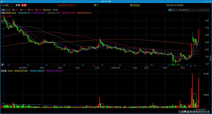Select the 週 weekly timeframe button
The image size is (212, 114).
173,10
